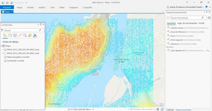Viewport: 212px width, 111px height.
Task: Toggle Mapa topográfico mundial layer visibility
Action: [x=5, y=57]
